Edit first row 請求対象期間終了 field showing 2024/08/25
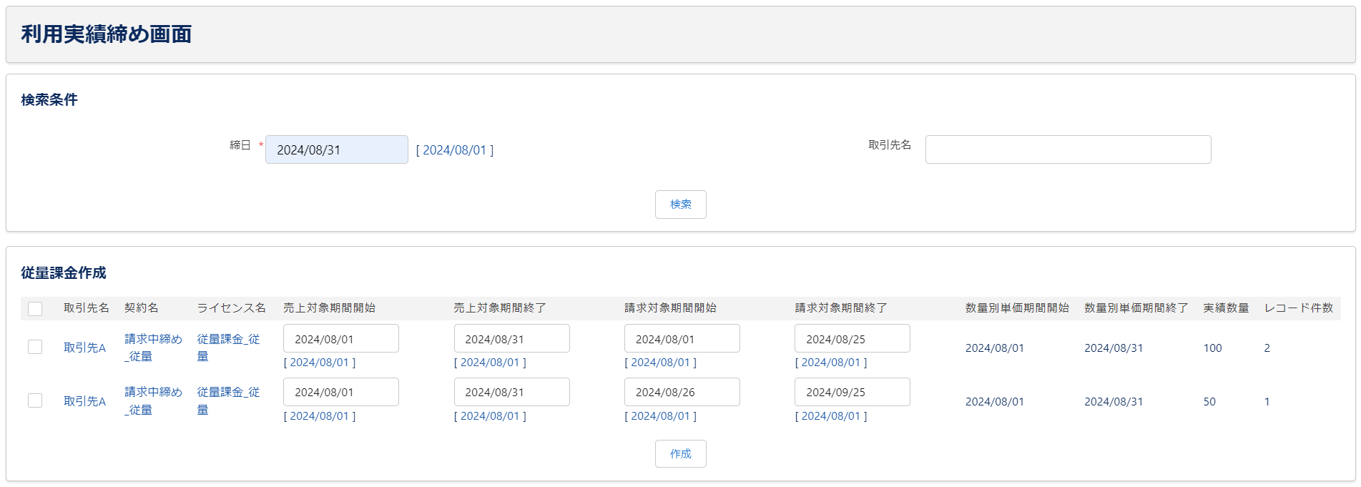The width and height of the screenshot is (1361, 487). click(x=852, y=339)
